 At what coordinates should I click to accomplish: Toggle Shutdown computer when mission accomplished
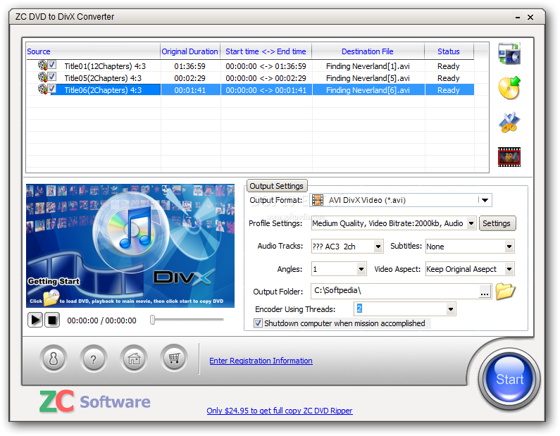(x=258, y=323)
